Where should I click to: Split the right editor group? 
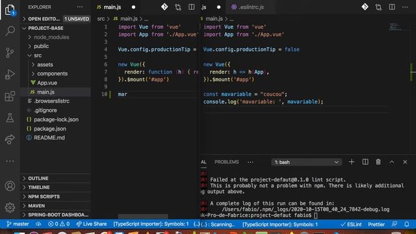(392, 7)
